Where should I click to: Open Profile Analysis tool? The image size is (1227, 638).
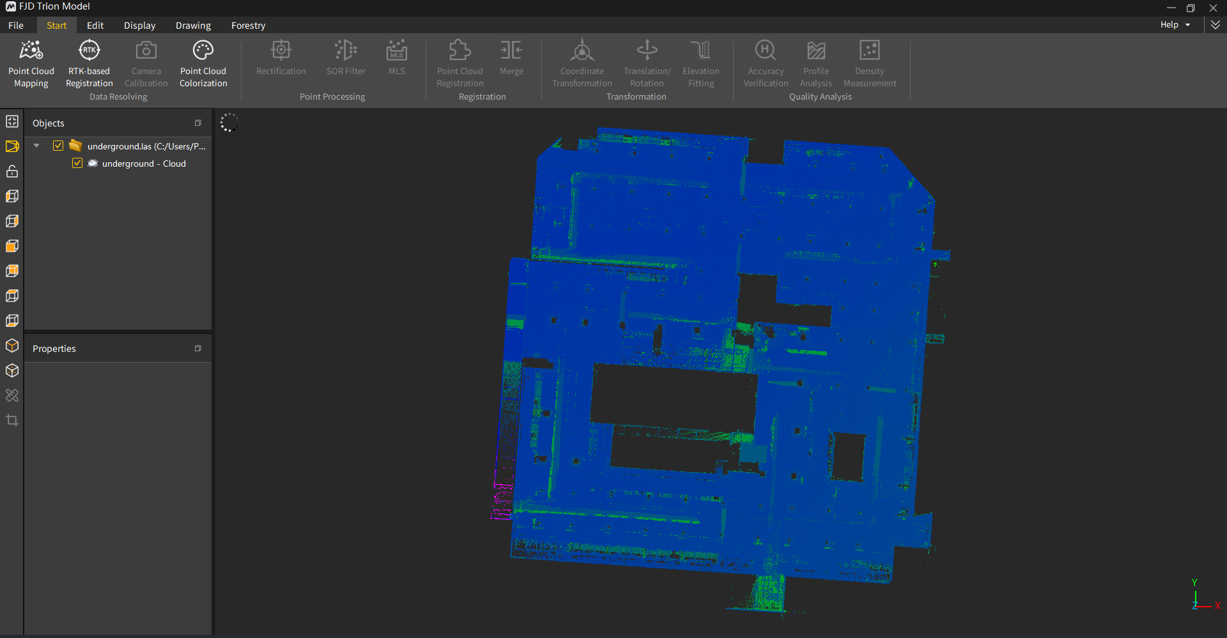[815, 64]
